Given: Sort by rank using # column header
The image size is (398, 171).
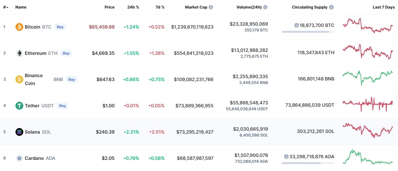Looking at the screenshot, I should 6,7.
